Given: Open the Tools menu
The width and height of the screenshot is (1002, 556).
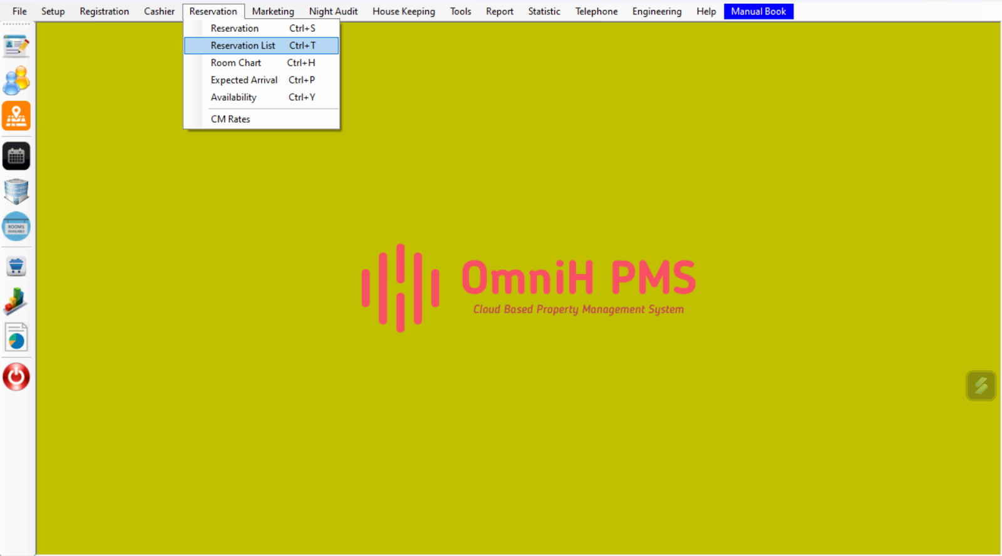Looking at the screenshot, I should click(461, 11).
